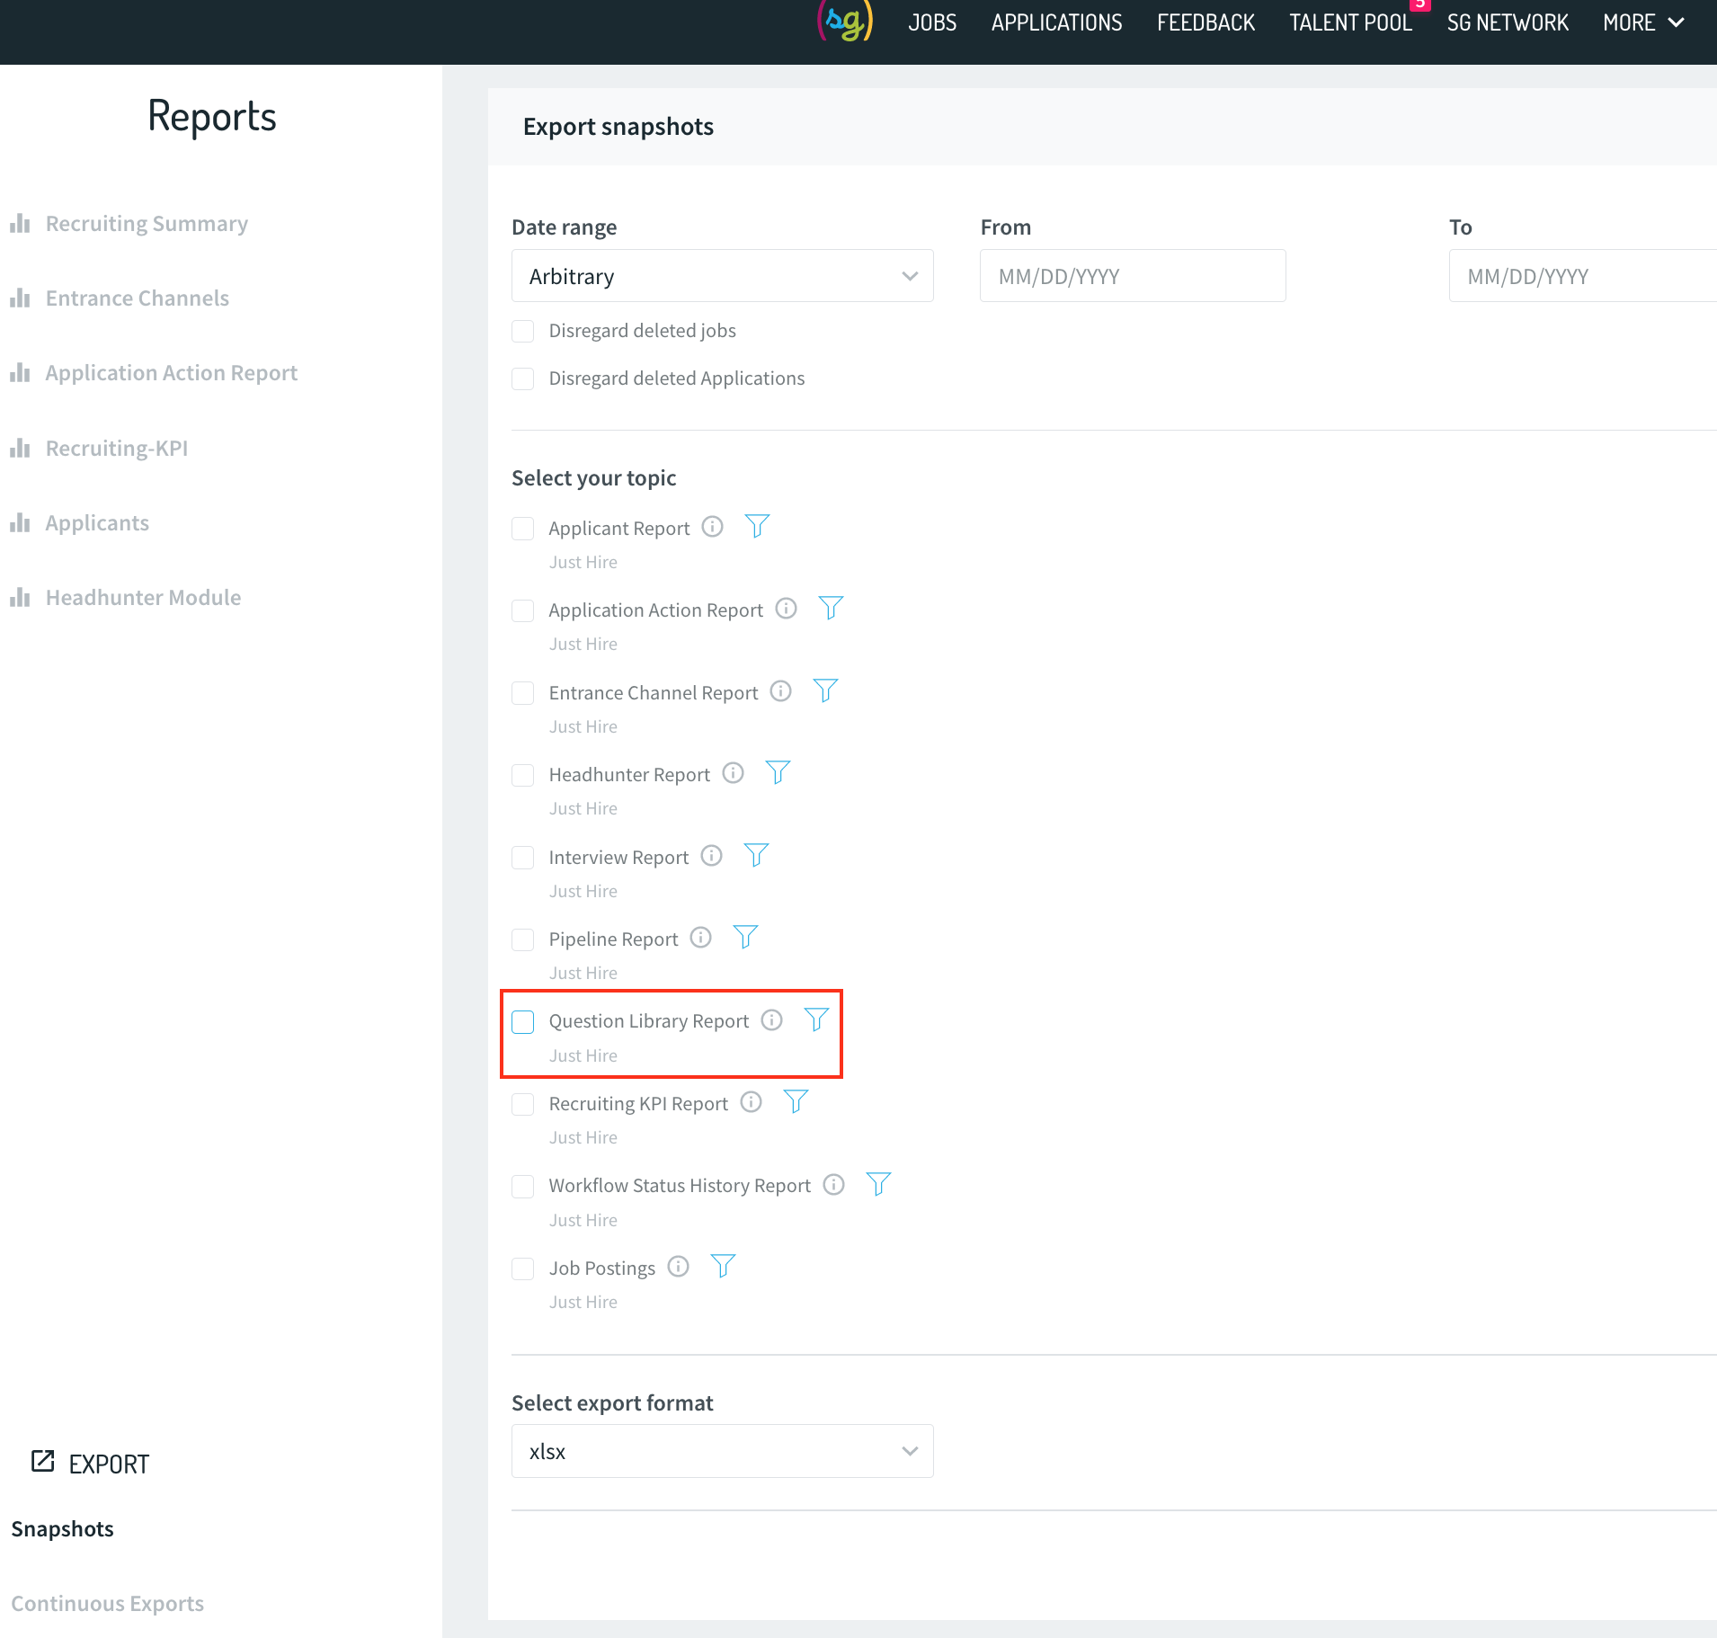Check the Interview Report checkbox

[522, 858]
